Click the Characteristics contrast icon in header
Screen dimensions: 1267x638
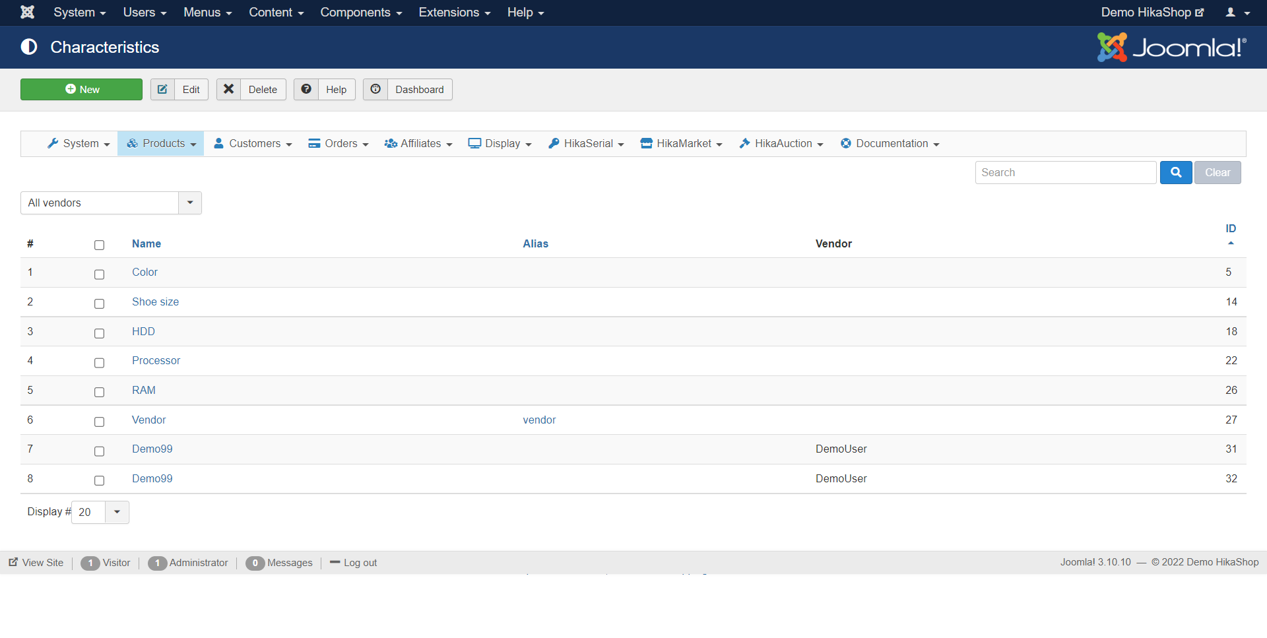29,47
